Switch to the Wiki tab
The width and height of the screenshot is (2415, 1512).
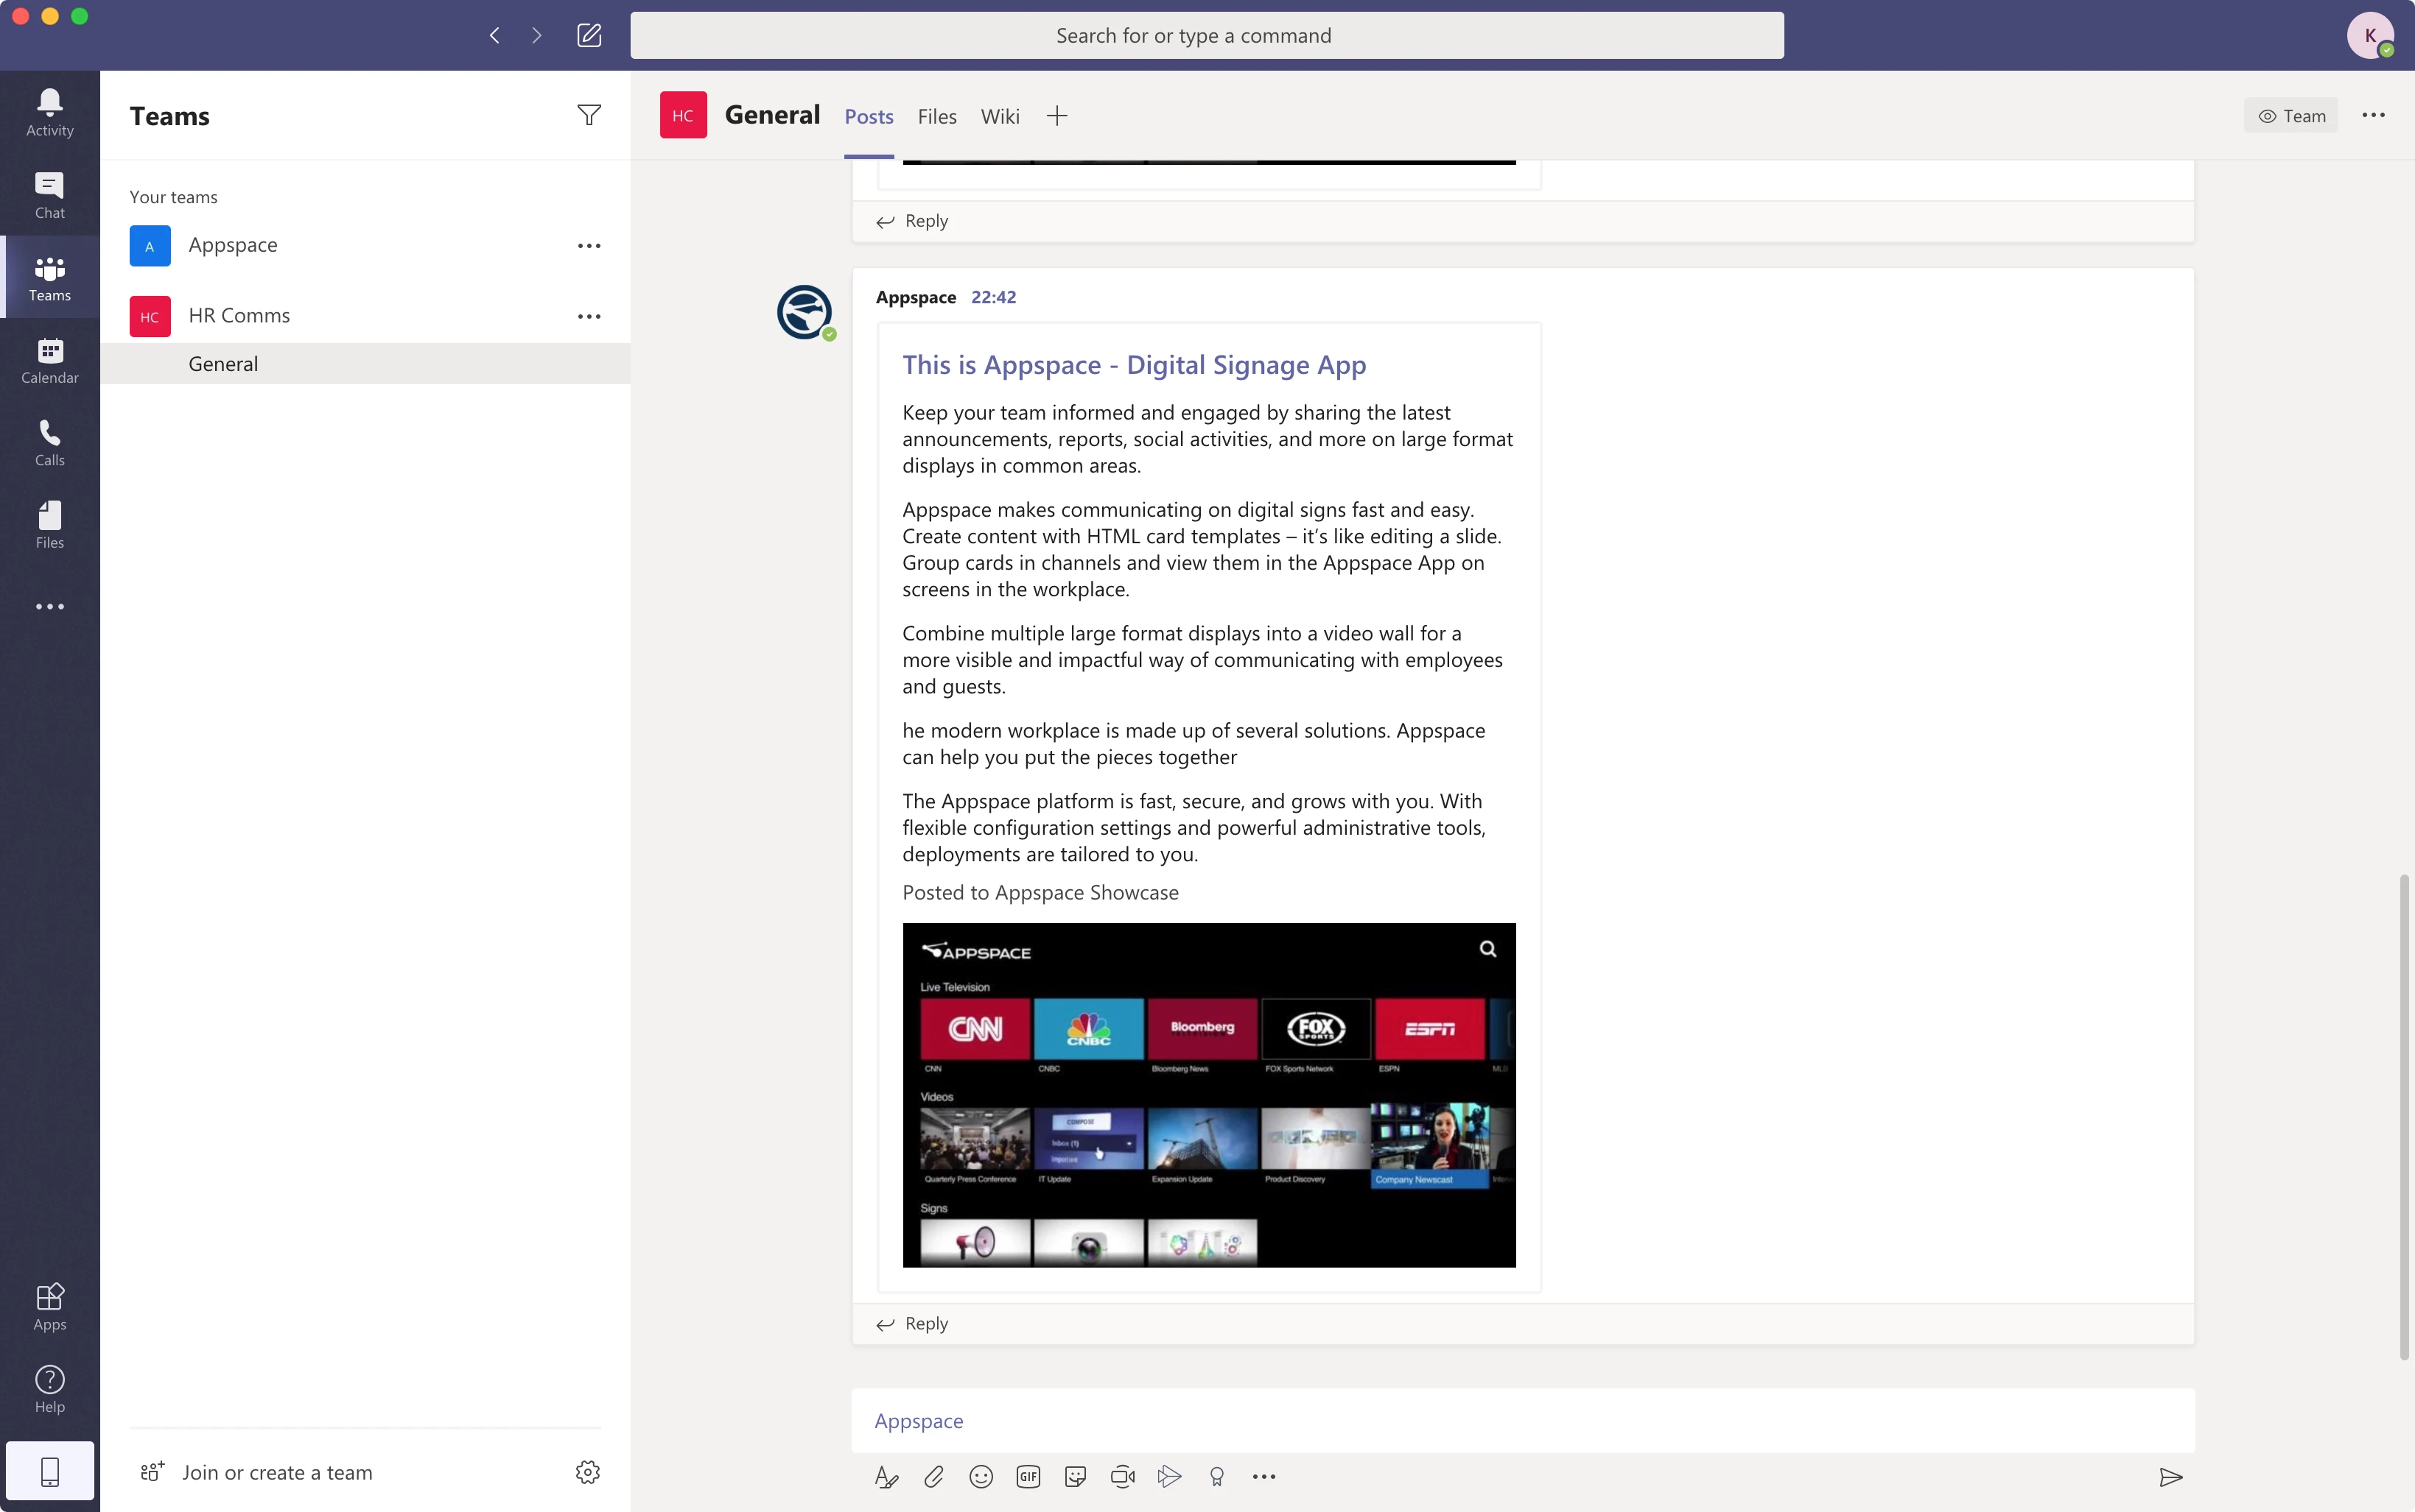pos(1000,116)
